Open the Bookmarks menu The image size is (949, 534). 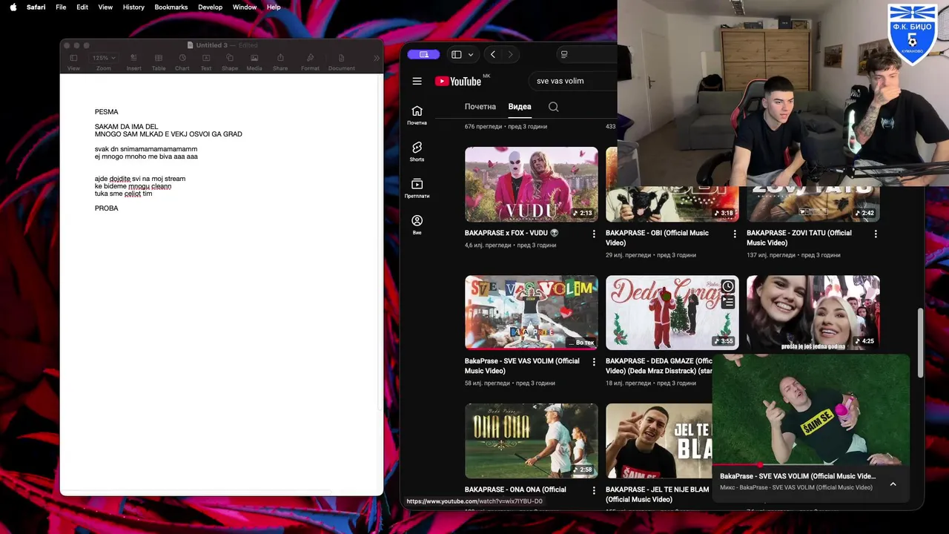[x=171, y=7]
